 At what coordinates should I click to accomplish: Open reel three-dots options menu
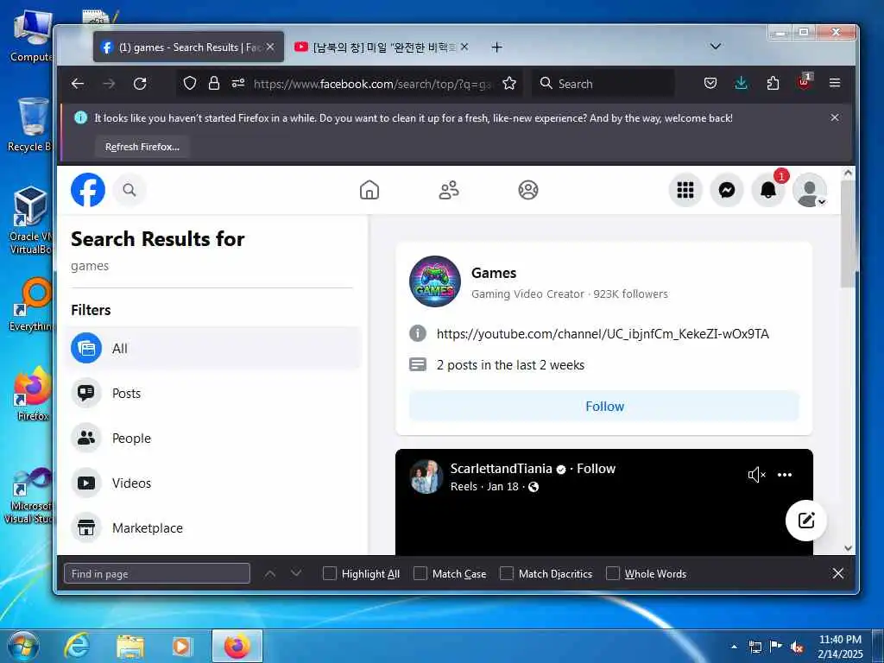coord(784,475)
